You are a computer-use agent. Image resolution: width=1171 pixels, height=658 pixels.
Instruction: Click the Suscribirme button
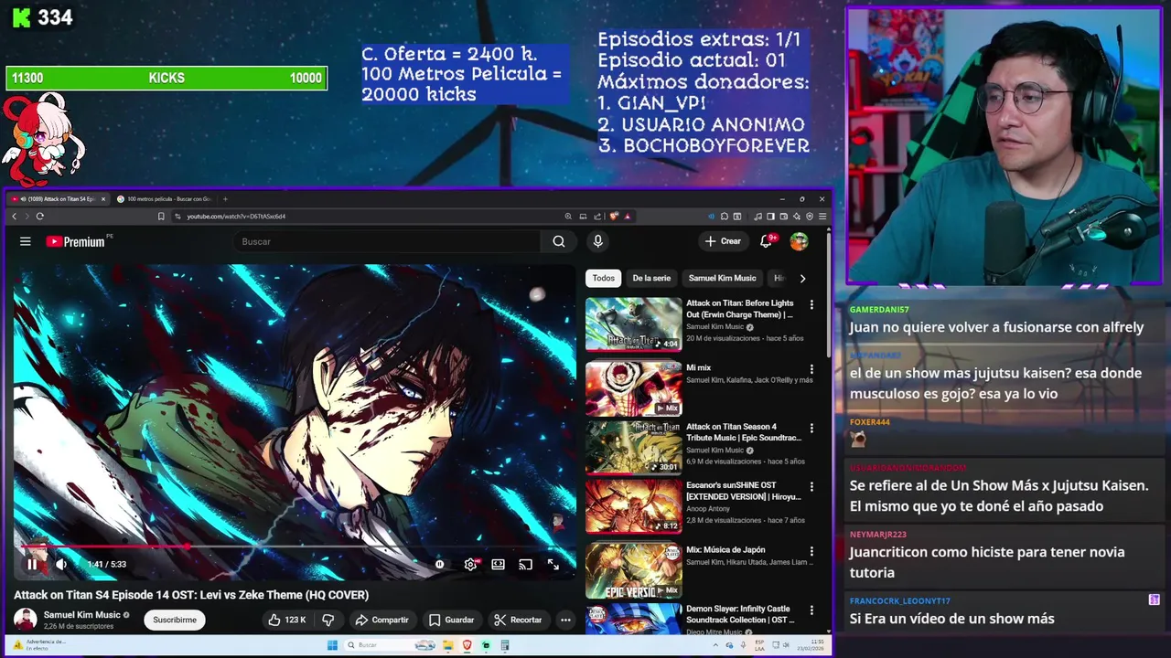[175, 620]
